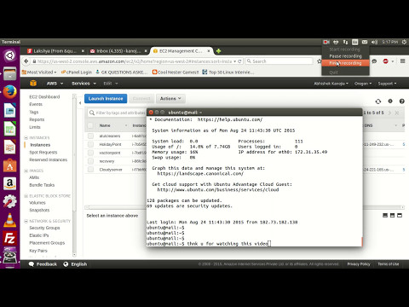Tick the checkbox for vacisnpoint instance
This screenshot has height=307, width=409.
(x=90, y=153)
